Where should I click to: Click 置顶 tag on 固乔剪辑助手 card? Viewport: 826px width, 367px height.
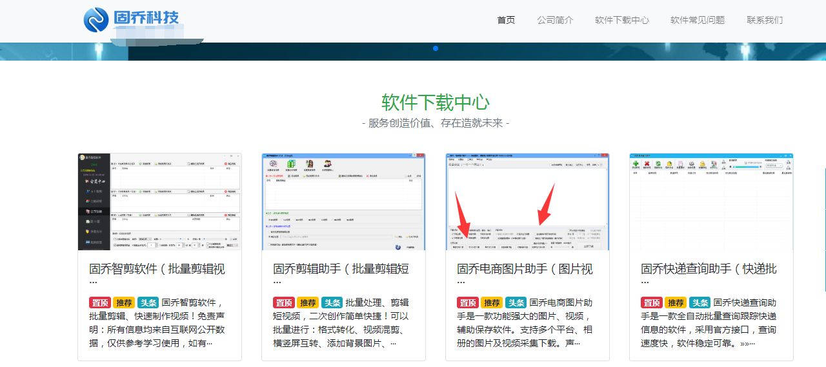point(284,303)
